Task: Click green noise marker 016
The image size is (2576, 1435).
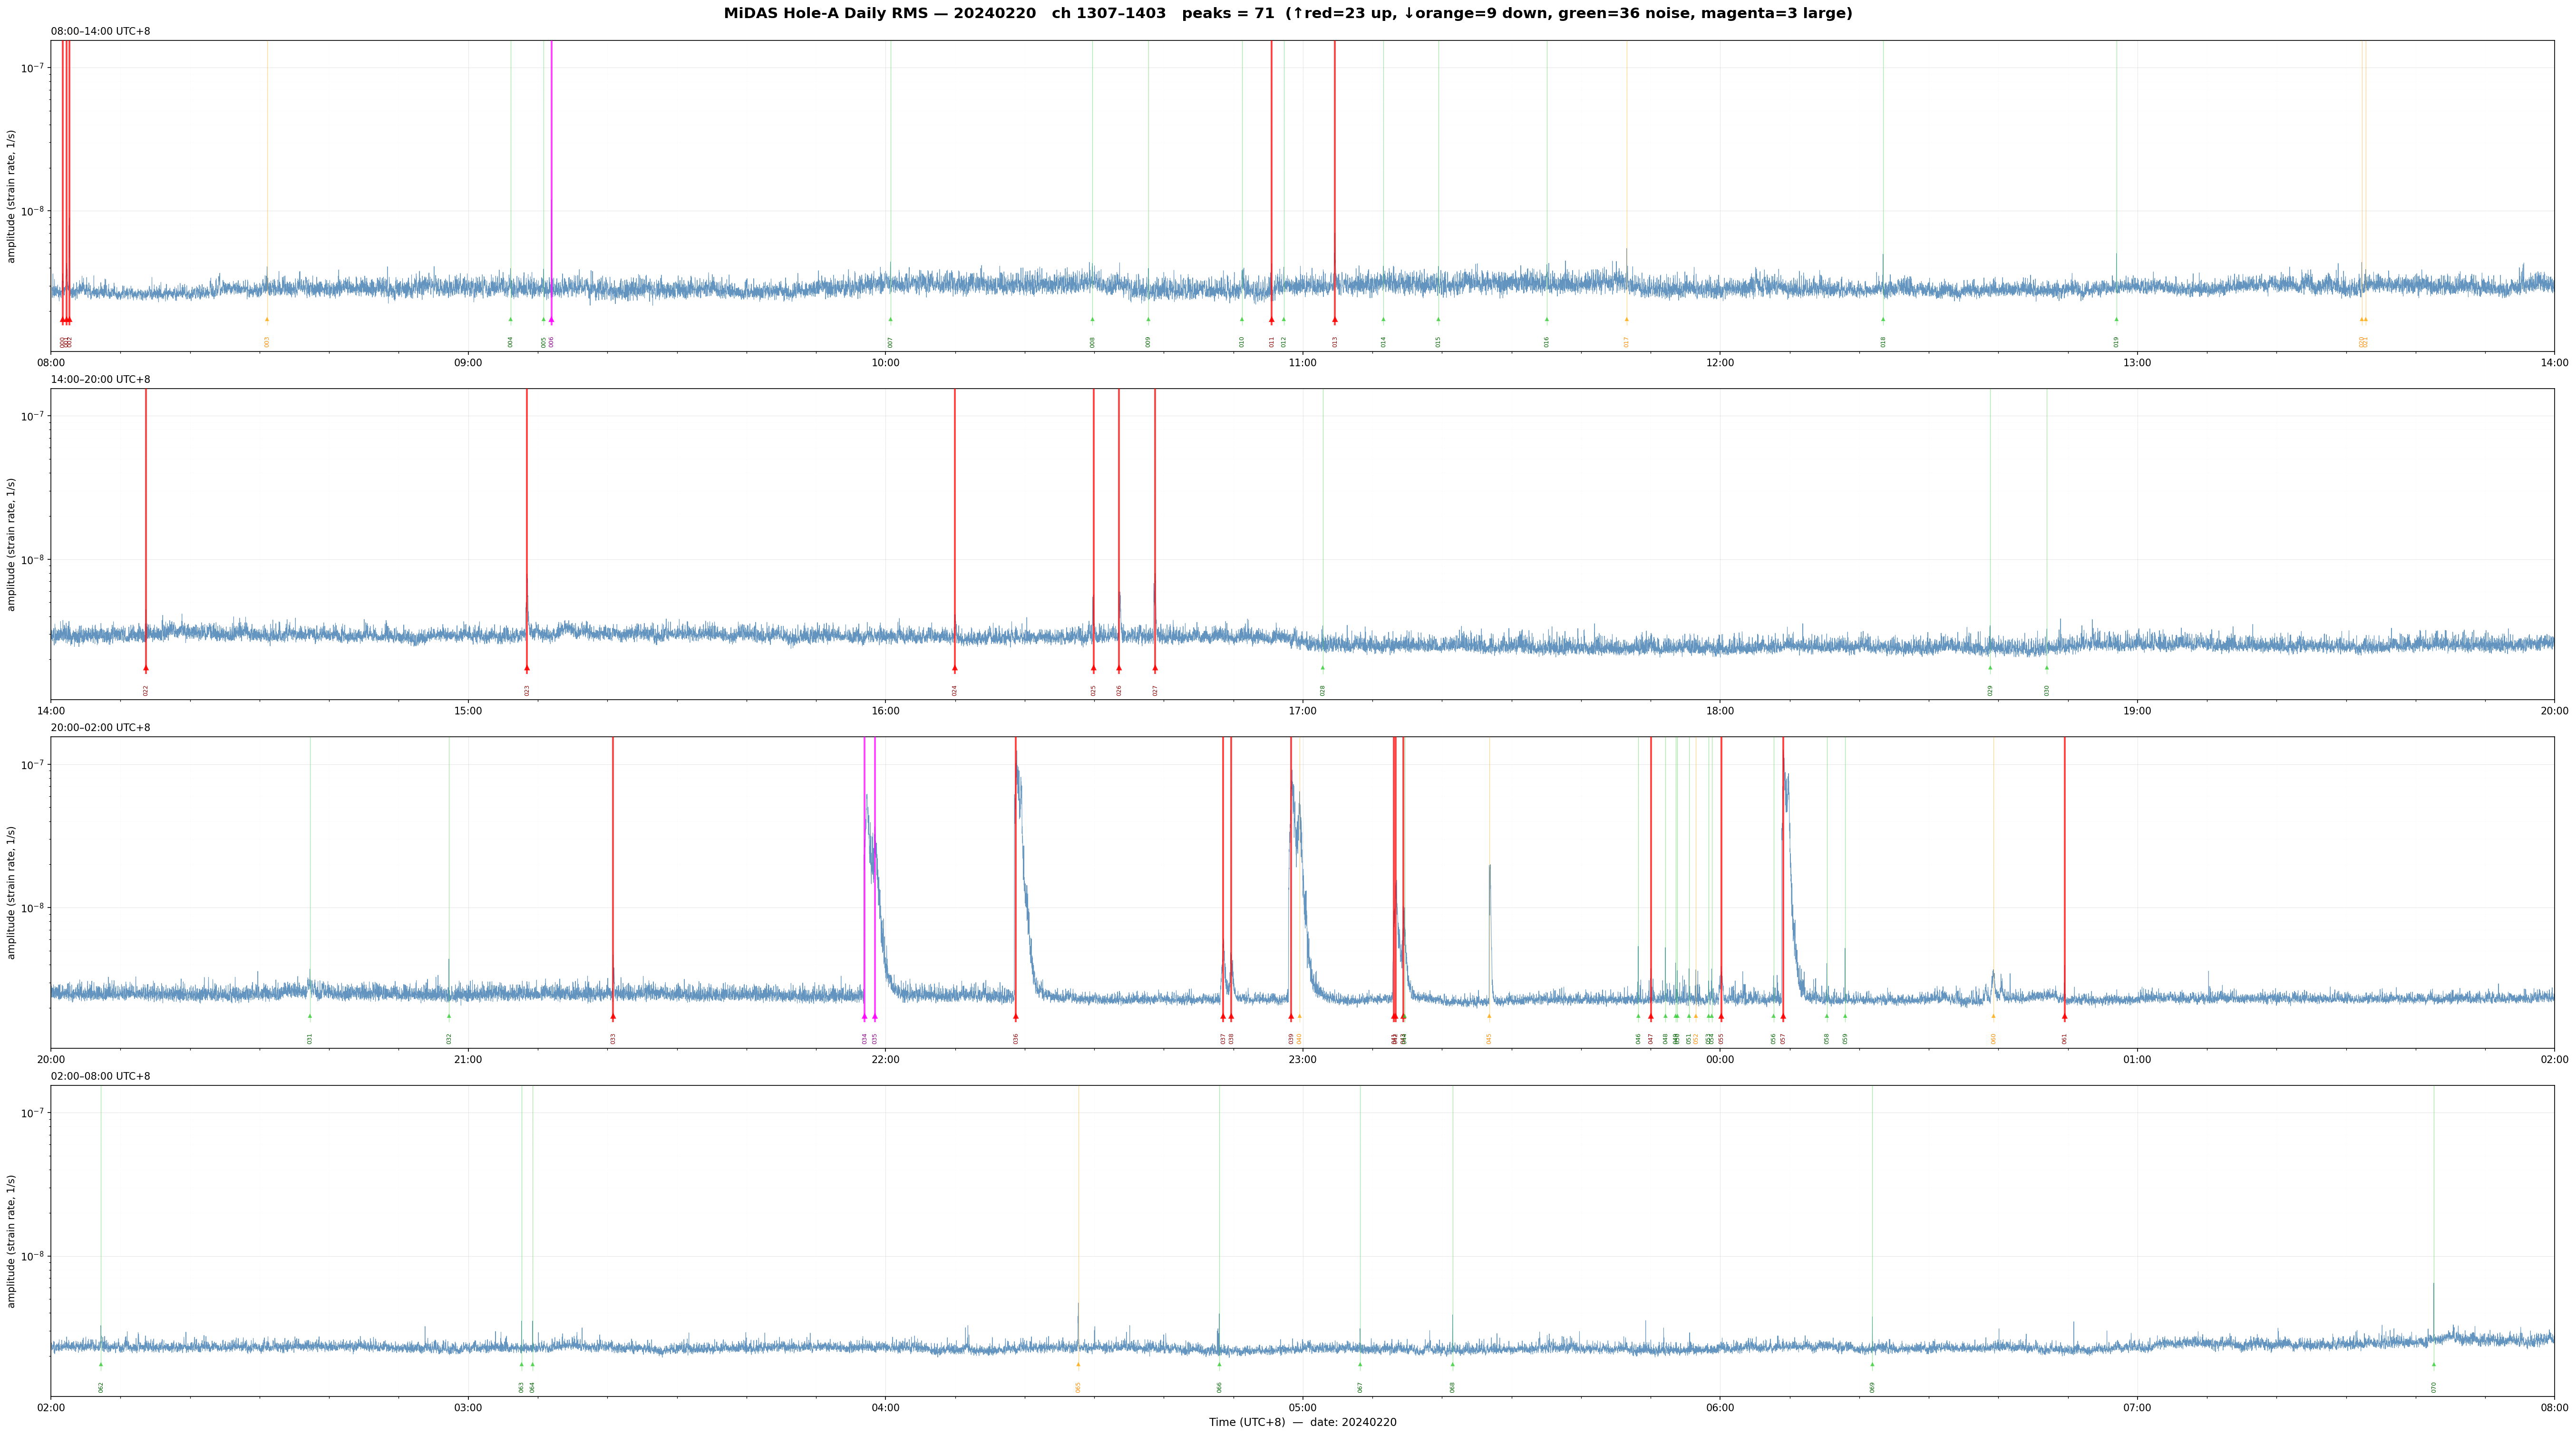Action: [1546, 320]
